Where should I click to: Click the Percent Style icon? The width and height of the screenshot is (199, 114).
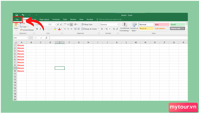pyautogui.click(x=107, y=29)
